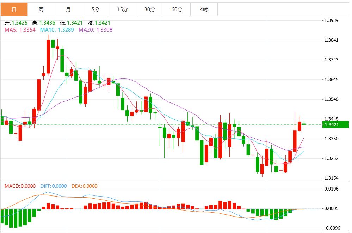Choose the 15分 timeframe tab
Image resolution: width=352 pixels, height=233 pixels.
(x=123, y=9)
